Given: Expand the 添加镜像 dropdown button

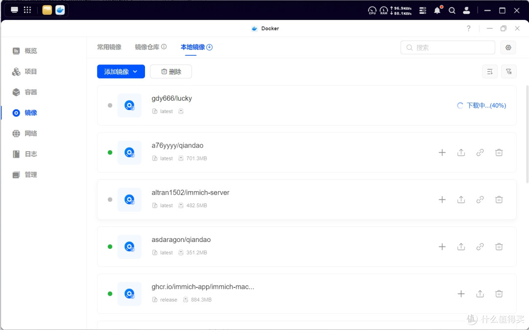Looking at the screenshot, I should (121, 71).
